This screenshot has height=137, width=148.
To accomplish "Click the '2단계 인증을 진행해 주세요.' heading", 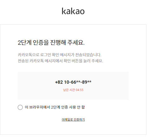I will (x=51, y=43).
